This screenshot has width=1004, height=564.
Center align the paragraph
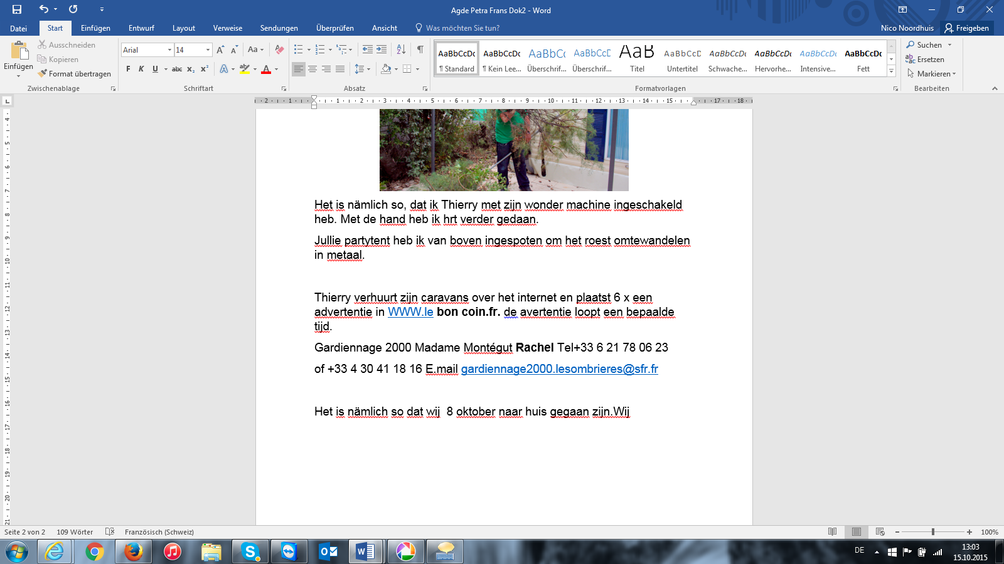coord(312,69)
